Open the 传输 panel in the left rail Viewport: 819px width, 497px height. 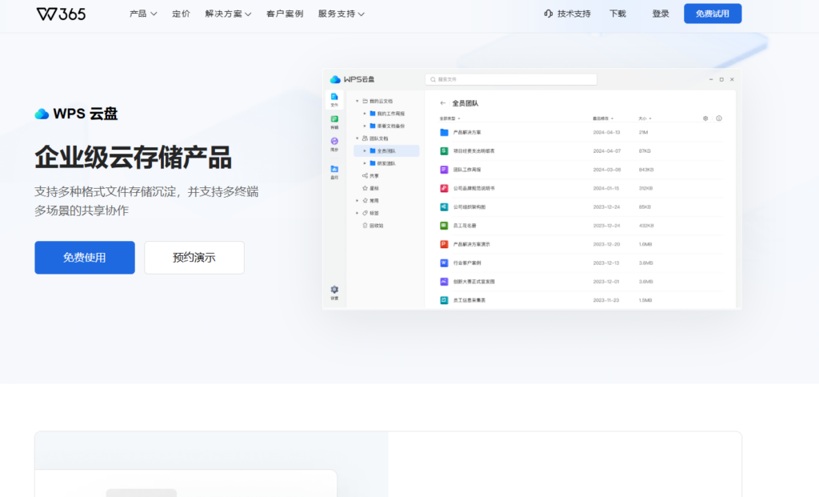click(x=334, y=120)
